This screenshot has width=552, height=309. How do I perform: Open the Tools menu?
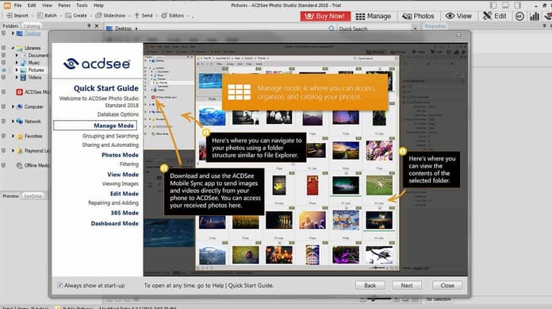click(x=82, y=6)
